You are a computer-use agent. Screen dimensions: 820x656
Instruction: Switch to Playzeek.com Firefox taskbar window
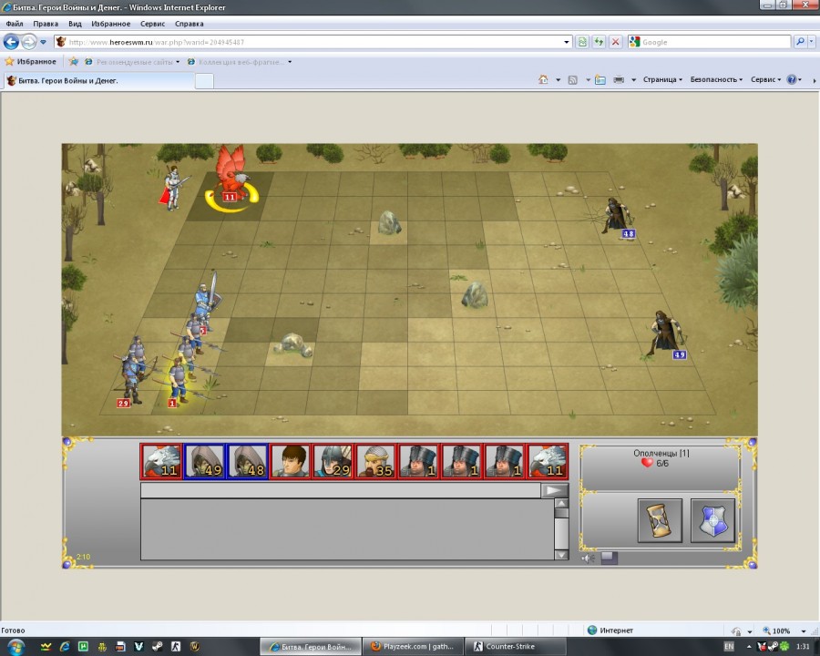coord(413,647)
